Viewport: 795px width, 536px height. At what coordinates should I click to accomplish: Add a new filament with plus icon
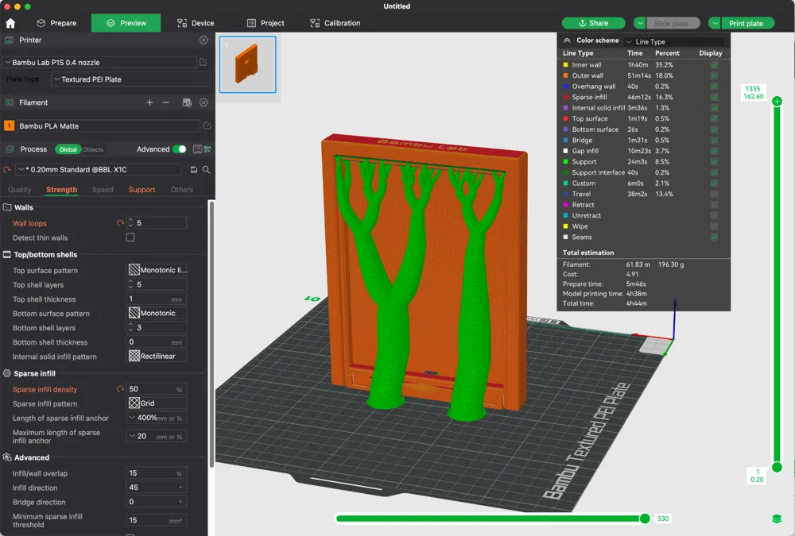[x=149, y=102]
